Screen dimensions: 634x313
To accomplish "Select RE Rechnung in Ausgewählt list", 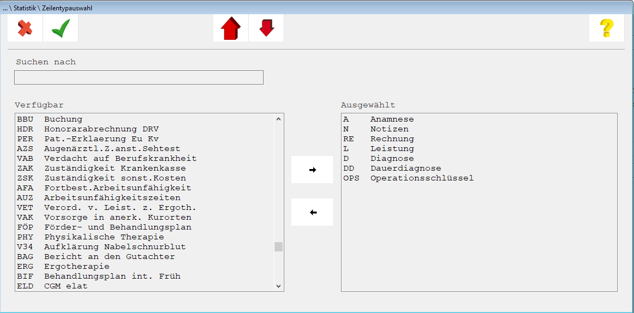I will point(479,139).
